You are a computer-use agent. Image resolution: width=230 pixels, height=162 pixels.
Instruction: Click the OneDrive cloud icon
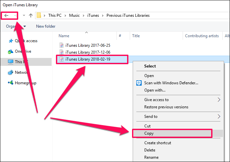(x=10, y=52)
